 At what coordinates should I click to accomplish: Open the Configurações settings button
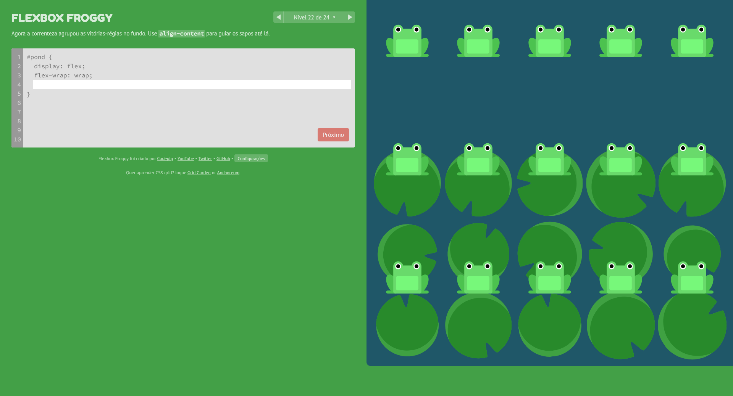pyautogui.click(x=251, y=158)
